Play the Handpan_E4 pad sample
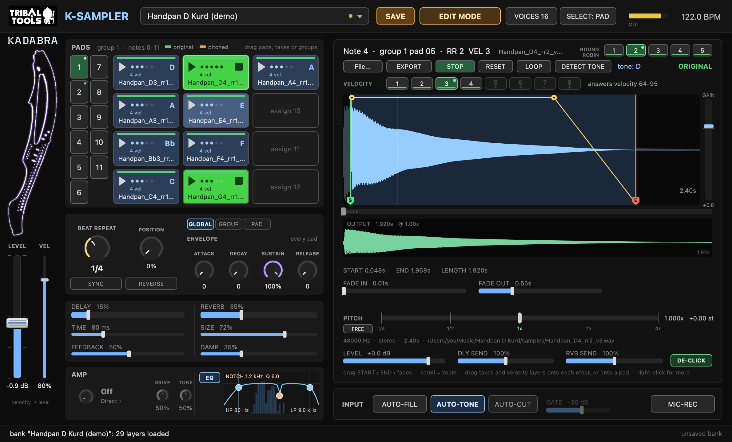 pyautogui.click(x=192, y=105)
